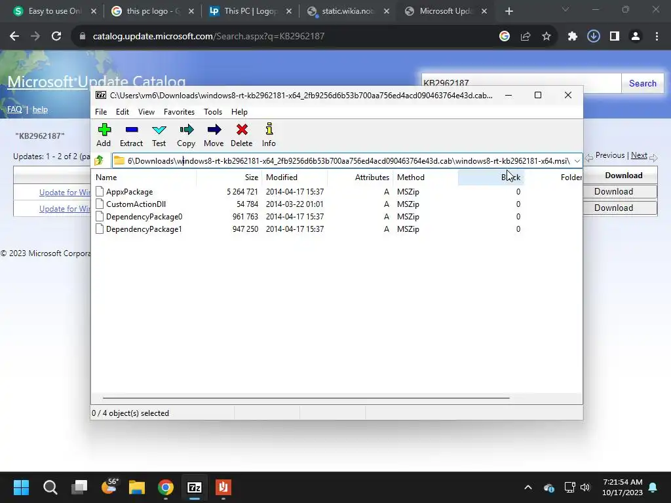This screenshot has height=503, width=671.
Task: Run the Test archive tool
Action: tap(159, 130)
